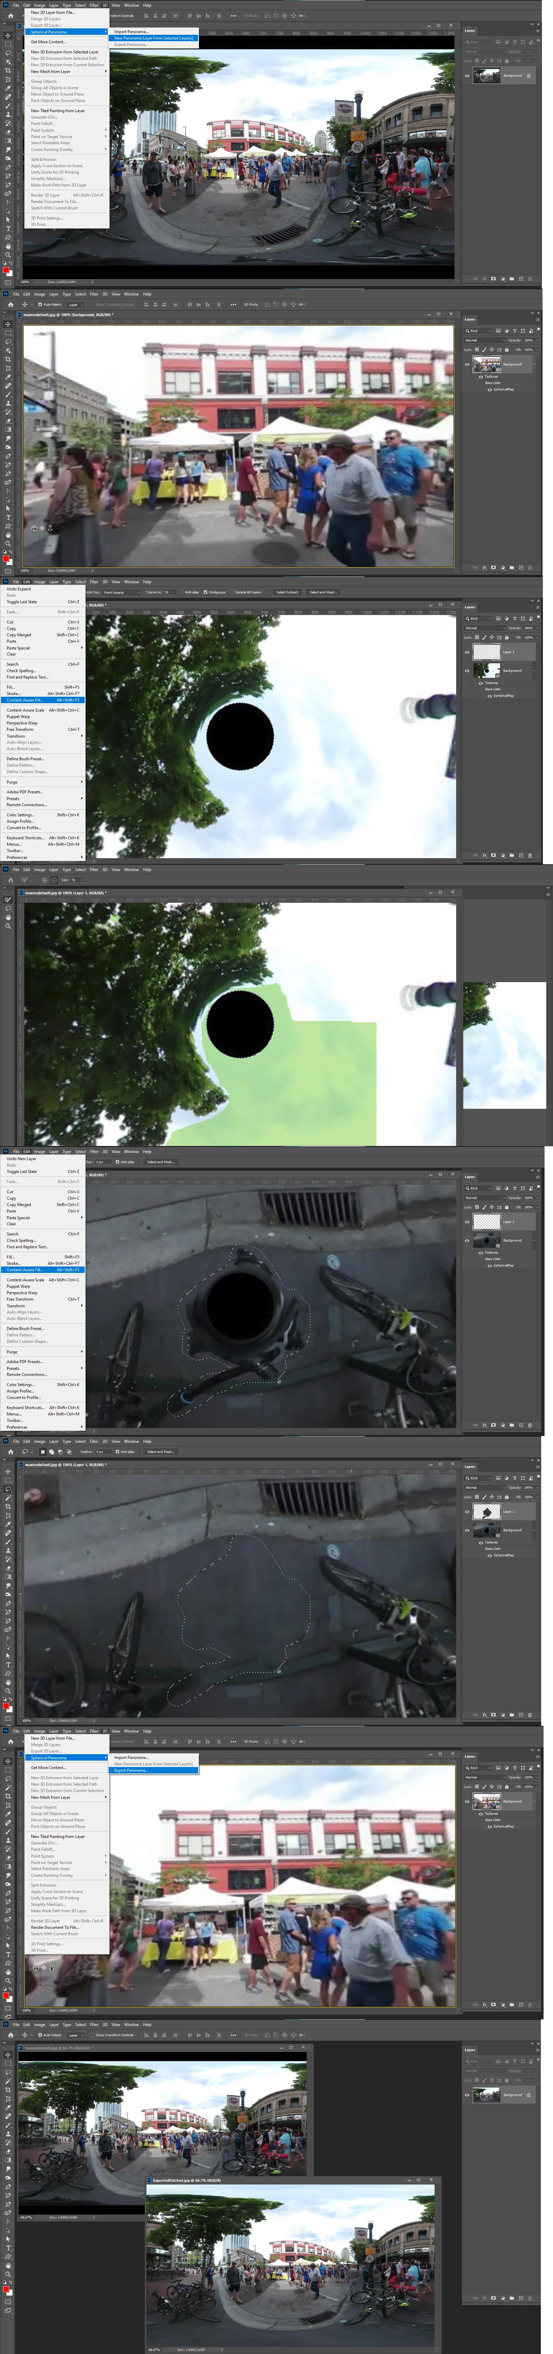553x2354 pixels.
Task: Click the Select Subject button
Action: pos(287,592)
